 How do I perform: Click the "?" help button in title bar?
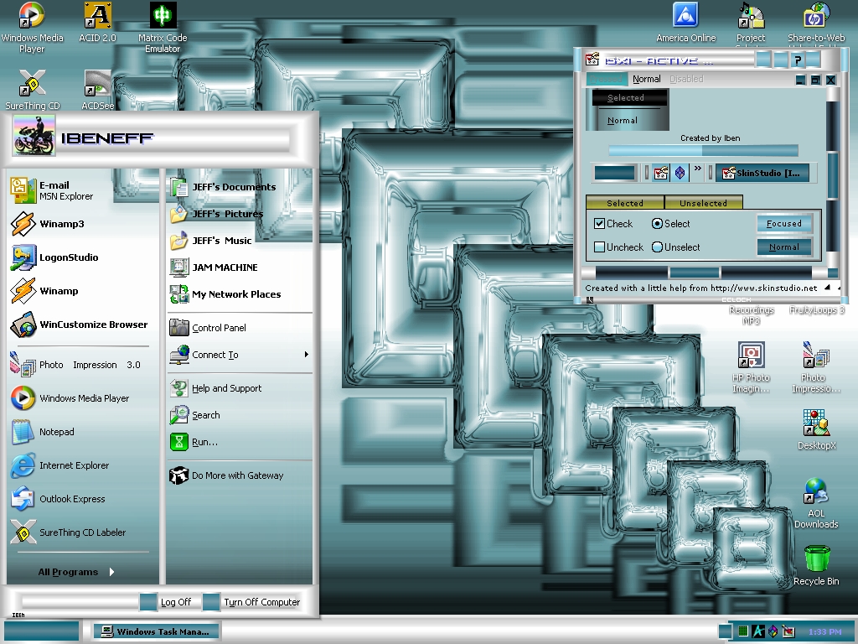(798, 60)
